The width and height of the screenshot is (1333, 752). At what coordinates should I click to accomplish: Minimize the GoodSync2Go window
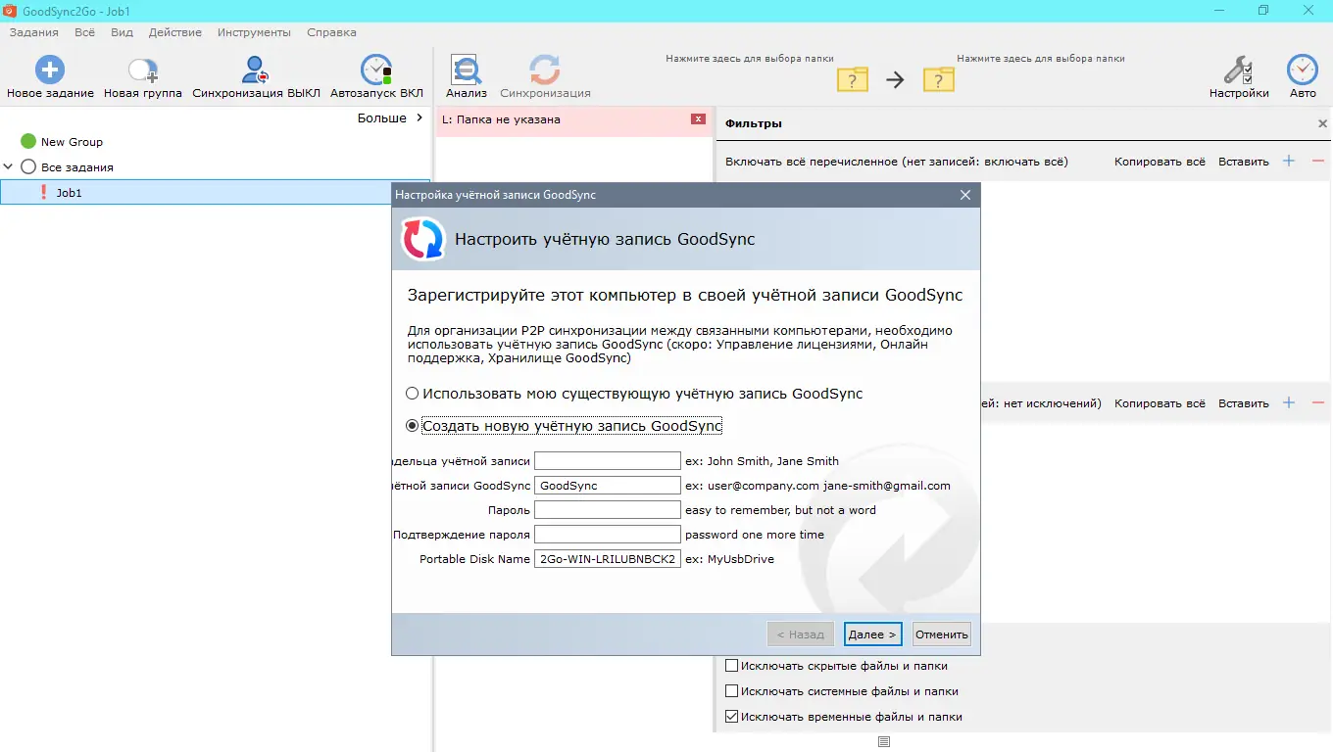(x=1218, y=10)
